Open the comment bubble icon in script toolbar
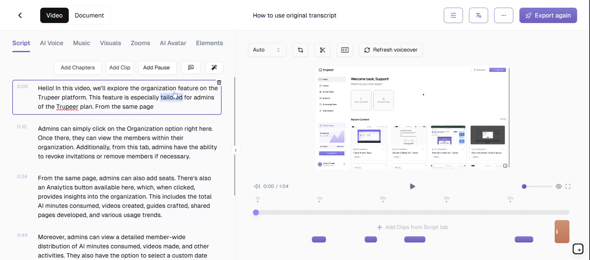The height and width of the screenshot is (260, 590). (191, 68)
